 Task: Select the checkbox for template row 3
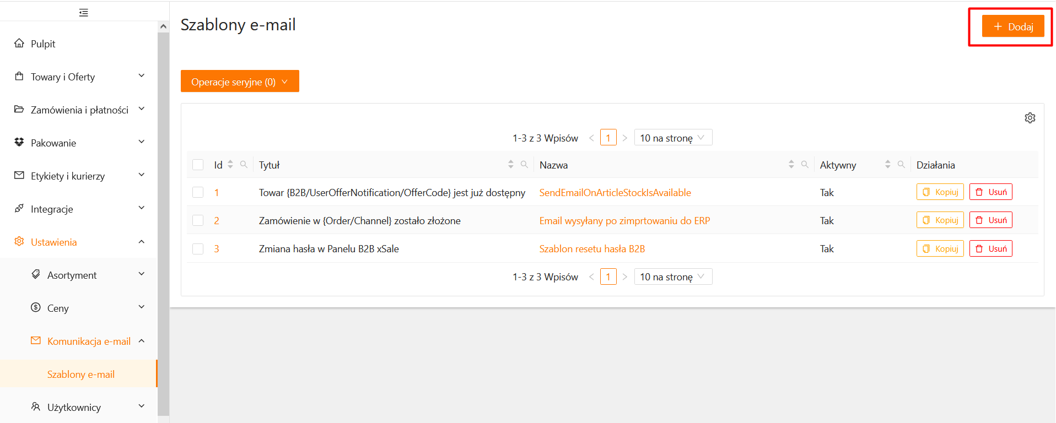click(x=198, y=249)
